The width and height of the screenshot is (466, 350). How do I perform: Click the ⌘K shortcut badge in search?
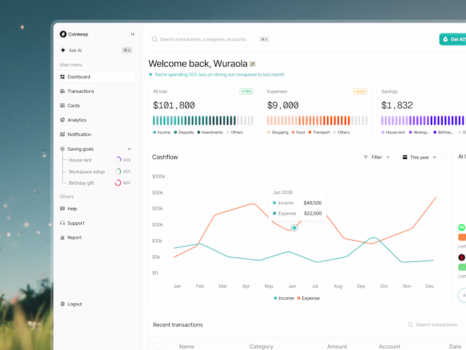click(x=264, y=39)
